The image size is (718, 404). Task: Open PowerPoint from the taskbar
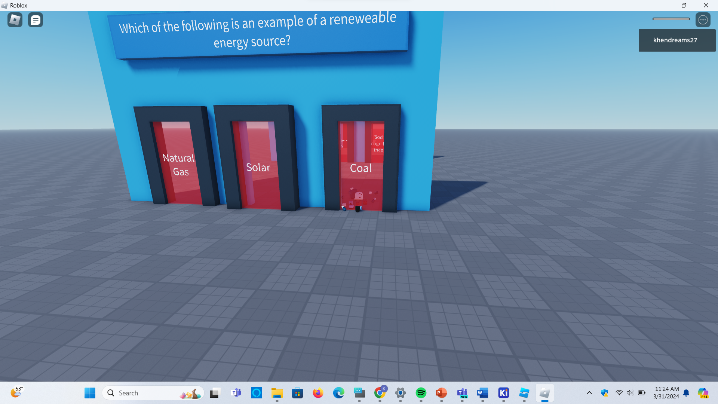coord(441,393)
